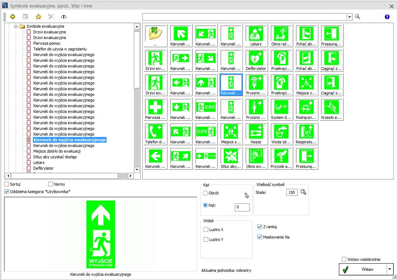Disable the Maskowanie tła checkbox

260,237
